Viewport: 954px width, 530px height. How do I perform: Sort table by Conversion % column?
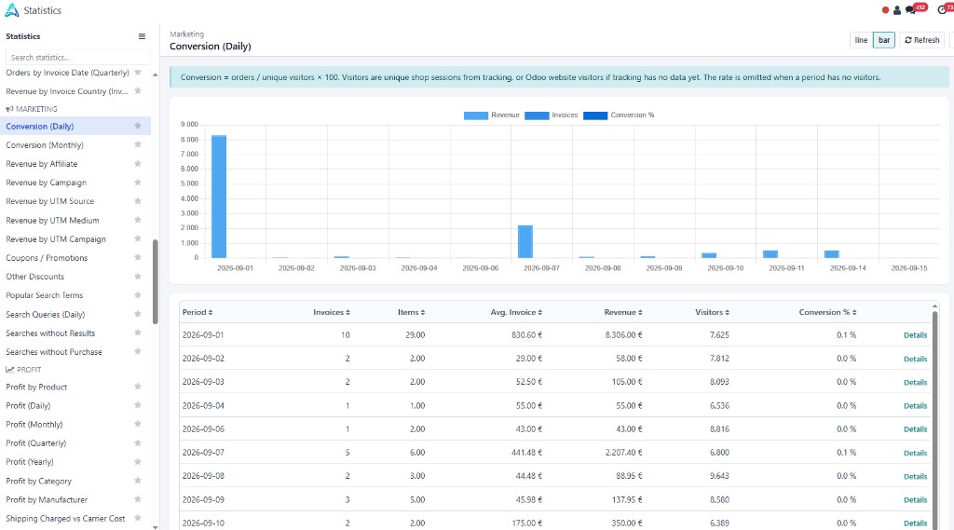pos(827,312)
